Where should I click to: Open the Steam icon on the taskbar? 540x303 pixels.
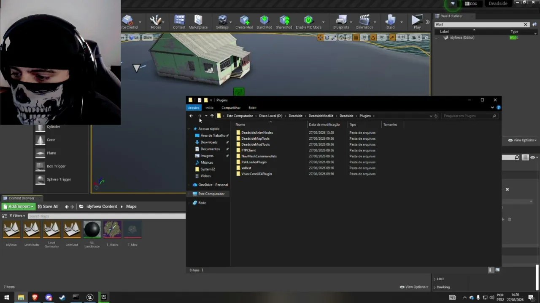coord(62,298)
